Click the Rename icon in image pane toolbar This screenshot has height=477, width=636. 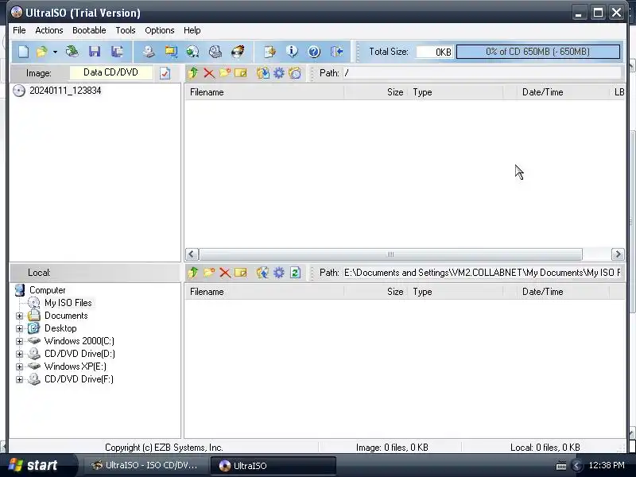[241, 73]
